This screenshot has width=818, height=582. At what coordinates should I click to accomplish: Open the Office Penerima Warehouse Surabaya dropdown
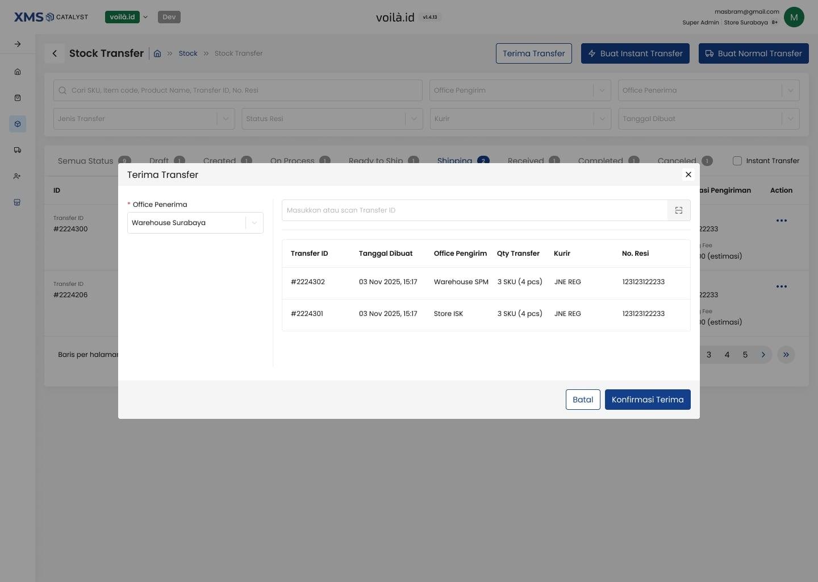pyautogui.click(x=195, y=223)
